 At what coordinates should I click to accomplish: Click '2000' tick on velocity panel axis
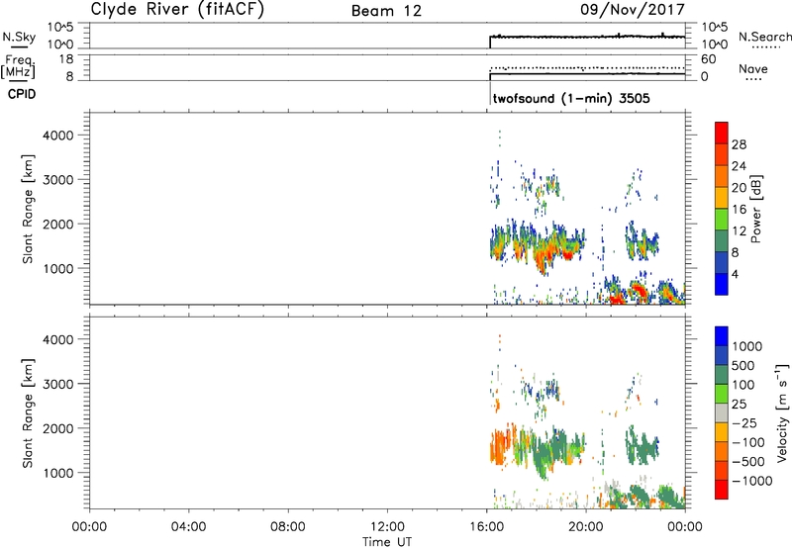tap(58, 428)
